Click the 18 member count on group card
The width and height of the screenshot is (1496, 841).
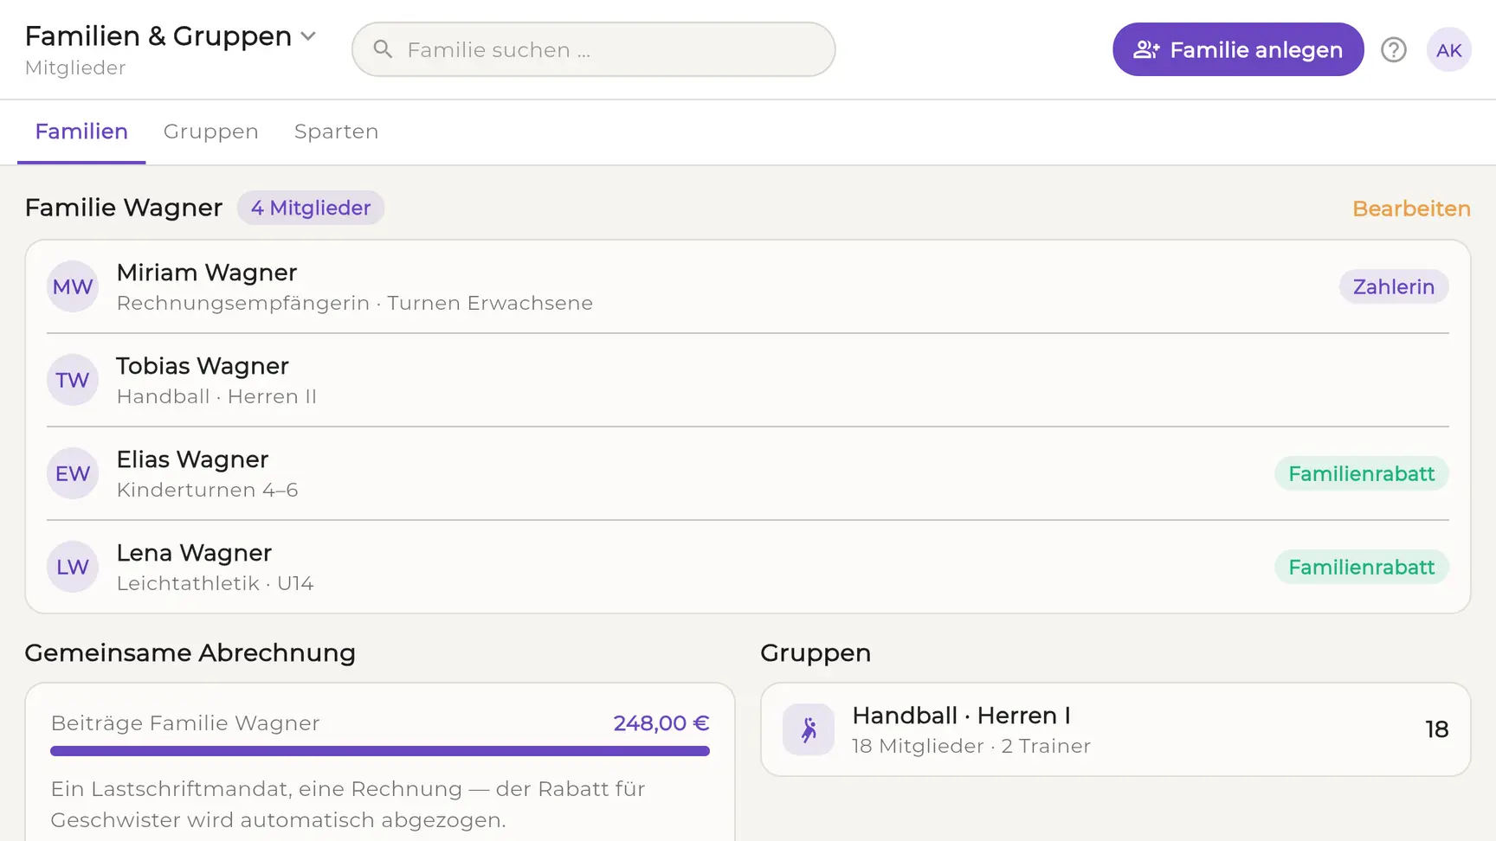[1437, 729]
